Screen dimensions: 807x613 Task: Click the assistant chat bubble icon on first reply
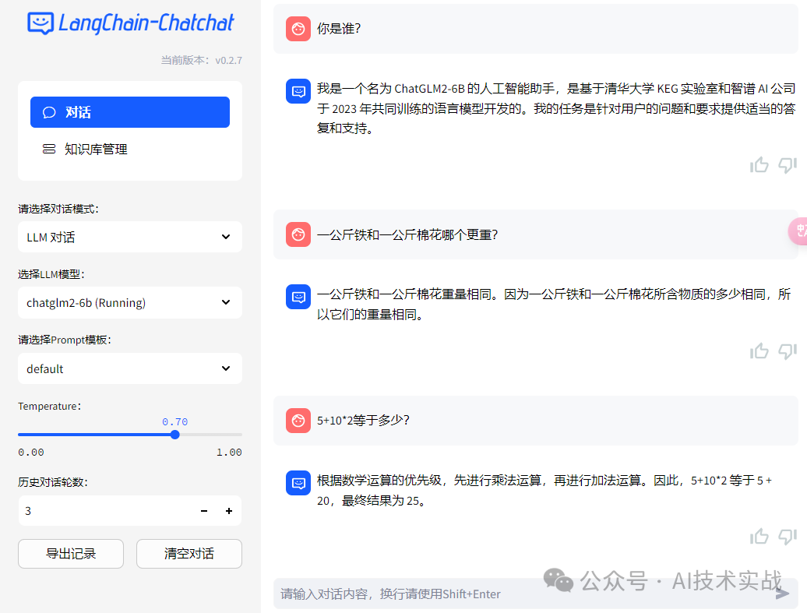298,91
